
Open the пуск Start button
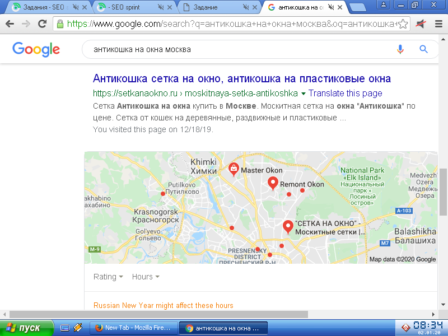pos(26,328)
